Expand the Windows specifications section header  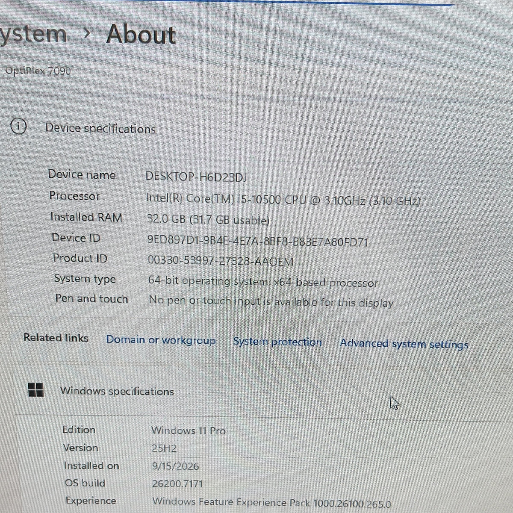117,391
